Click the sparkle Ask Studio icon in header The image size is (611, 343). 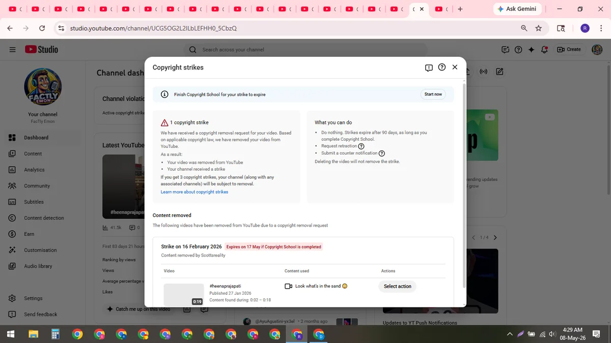[531, 49]
